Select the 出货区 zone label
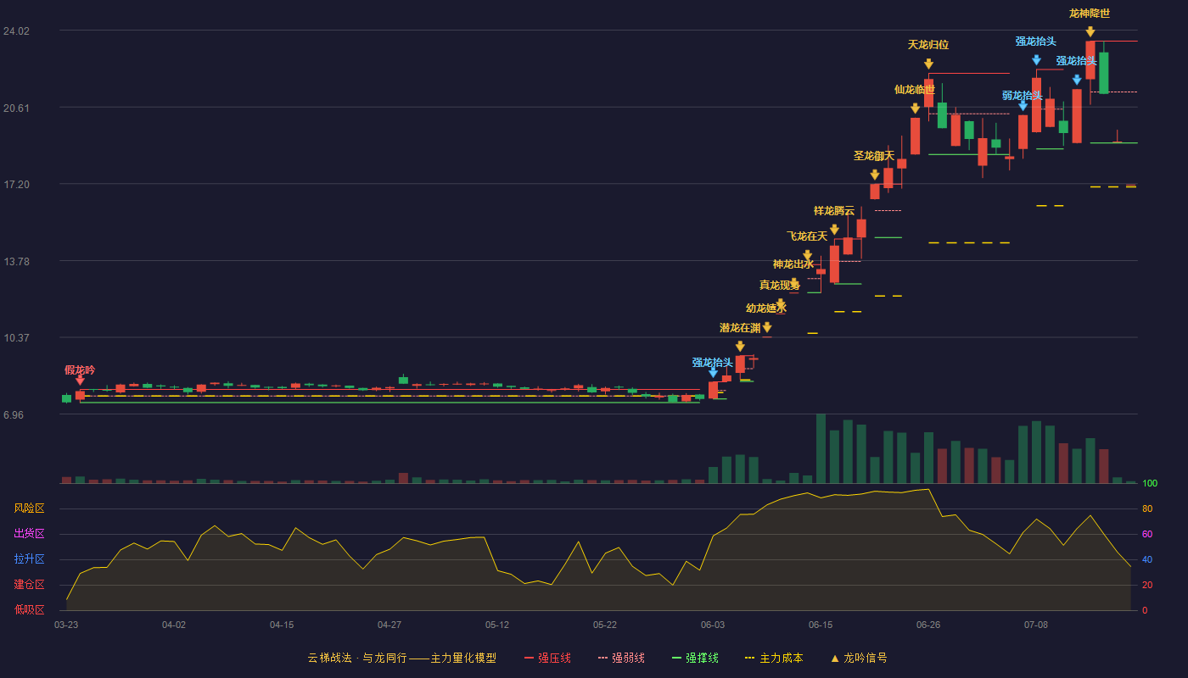This screenshot has height=678, width=1188. tap(29, 534)
